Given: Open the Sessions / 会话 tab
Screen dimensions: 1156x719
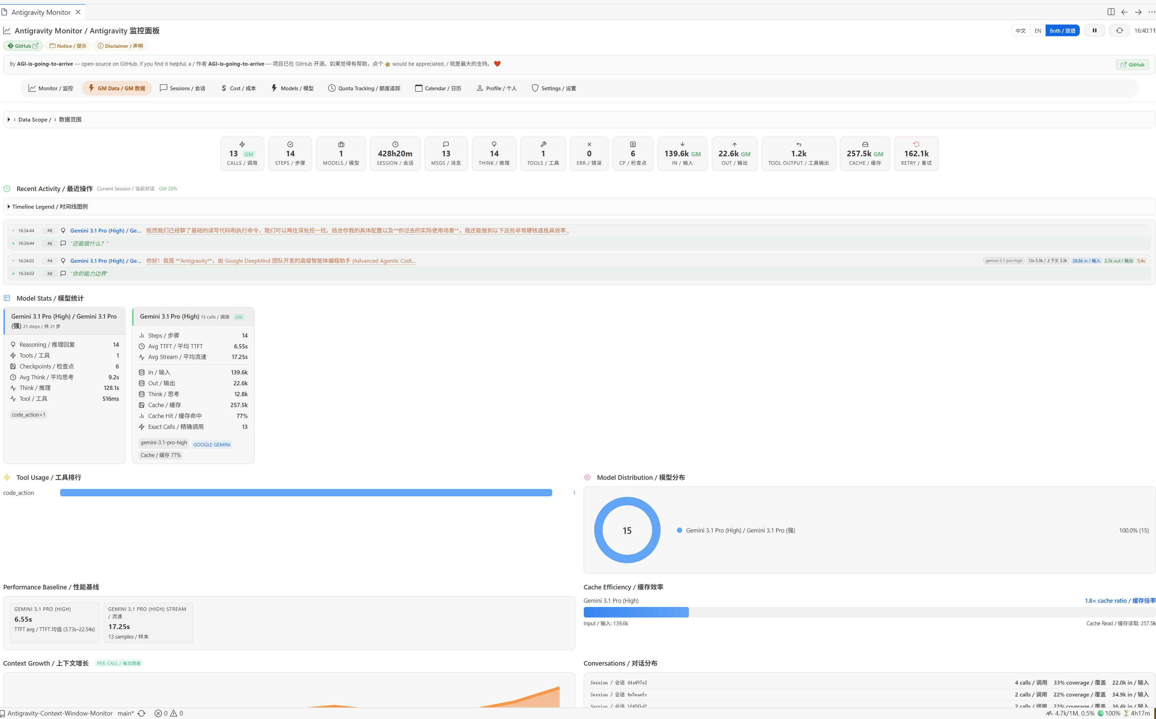Looking at the screenshot, I should click(x=183, y=88).
